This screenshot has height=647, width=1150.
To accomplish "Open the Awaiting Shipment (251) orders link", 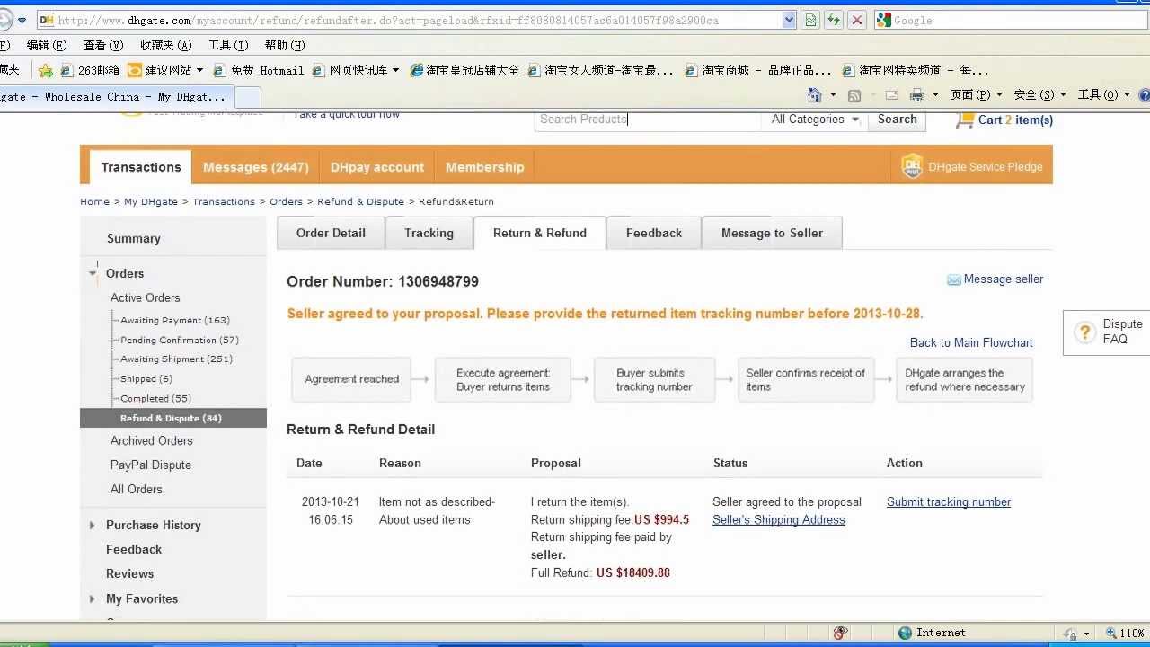I will click(x=176, y=359).
